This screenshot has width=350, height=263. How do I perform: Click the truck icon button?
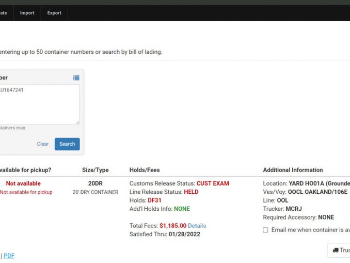(x=339, y=250)
